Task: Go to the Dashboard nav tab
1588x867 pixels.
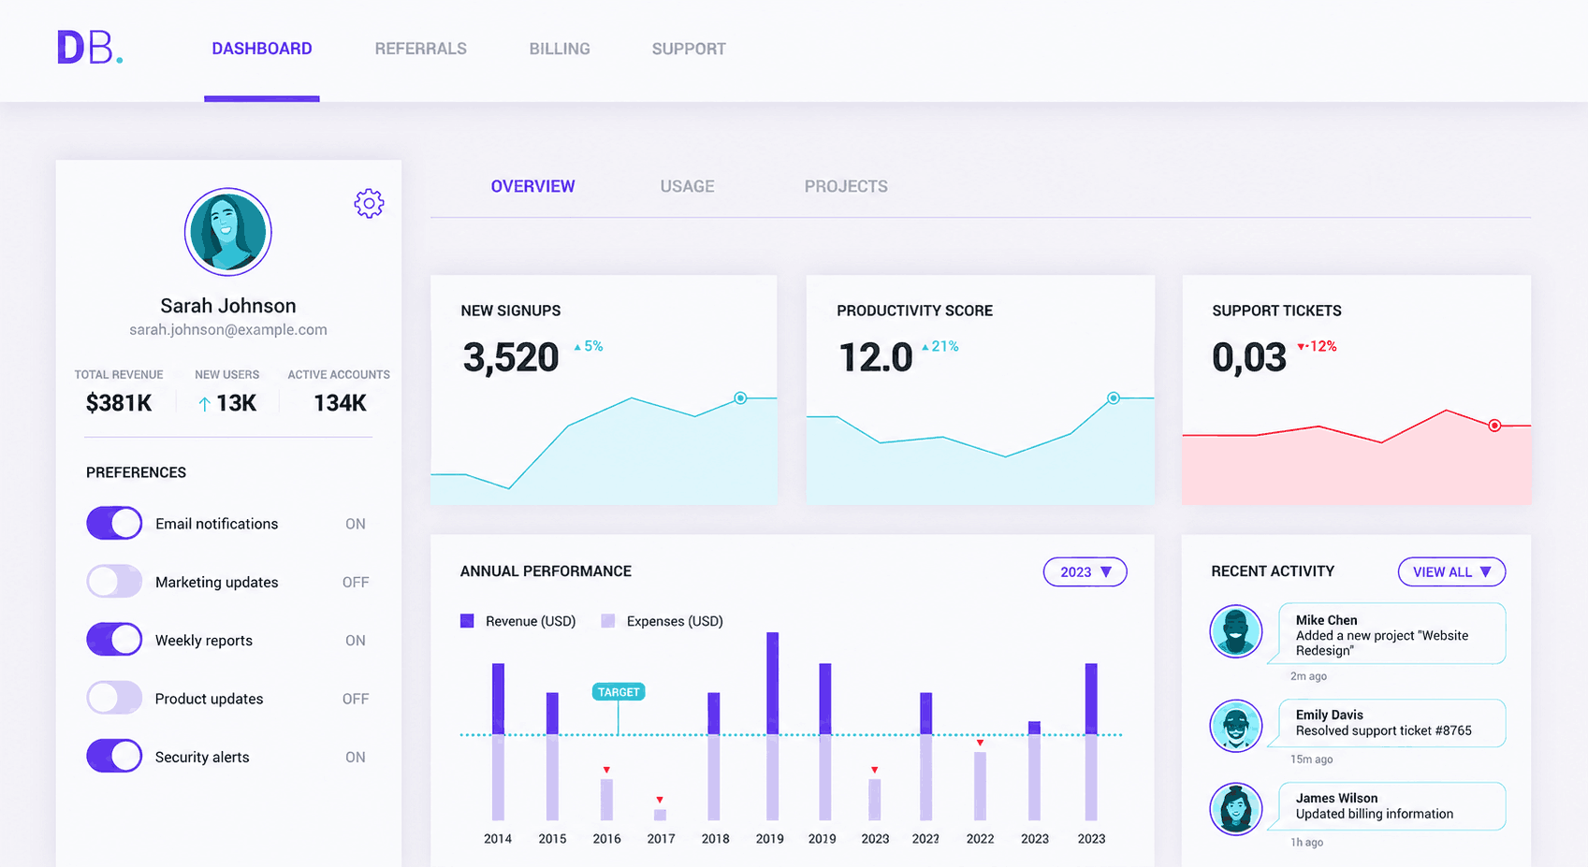Action: pos(262,49)
